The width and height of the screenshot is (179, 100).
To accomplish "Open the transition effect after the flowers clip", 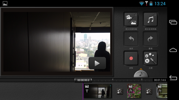I will (149, 91).
